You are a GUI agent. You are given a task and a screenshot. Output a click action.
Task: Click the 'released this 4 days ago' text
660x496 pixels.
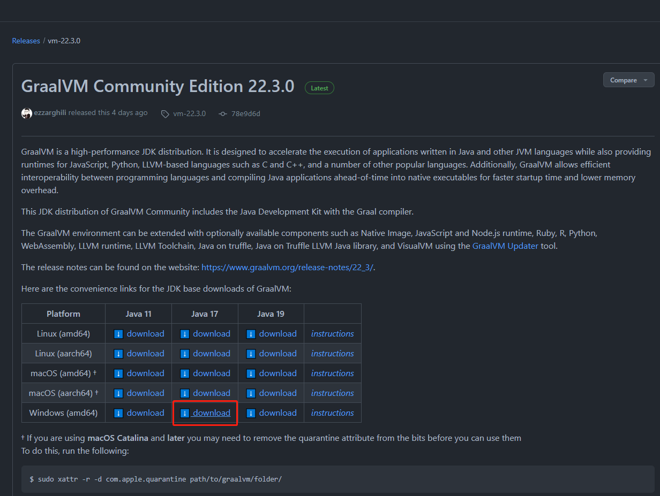(x=108, y=113)
